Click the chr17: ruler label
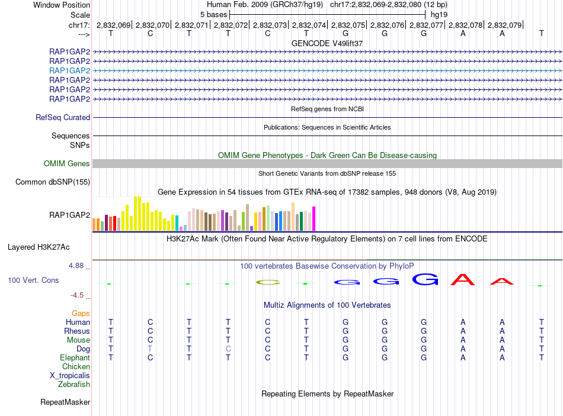This screenshot has height=416, width=563. [79, 25]
